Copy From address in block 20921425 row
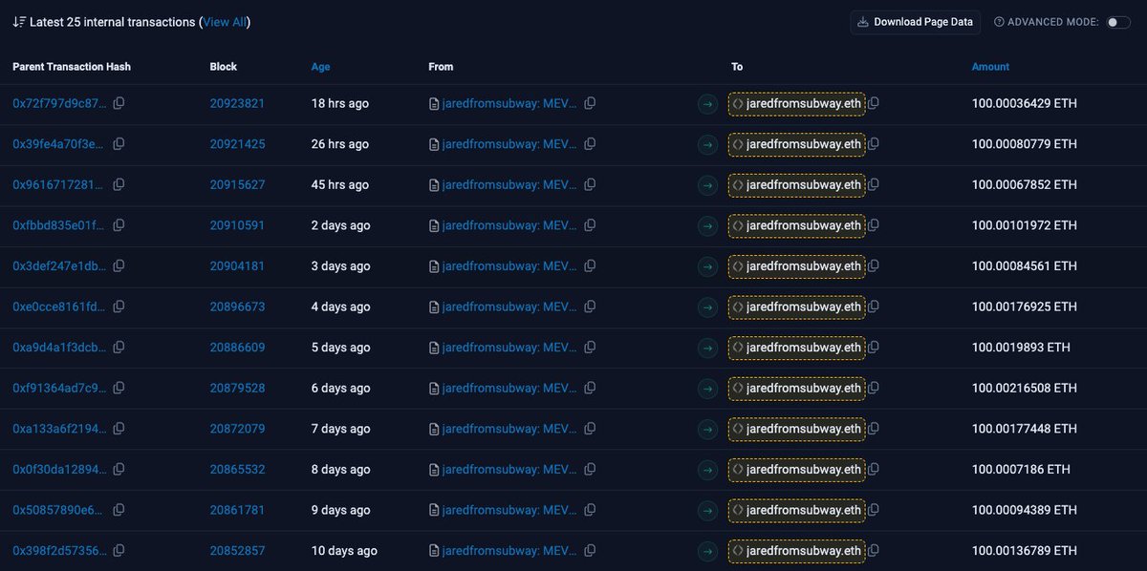 (590, 144)
